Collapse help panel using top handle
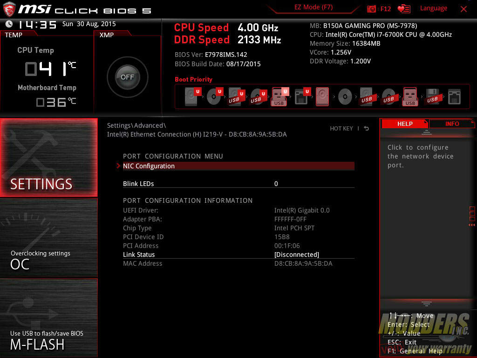This screenshot has height=358, width=477. tap(427, 132)
